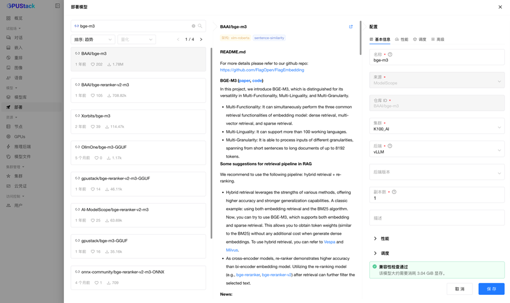Open the 集群 K100_AI dropdown
This screenshot has height=303, width=510.
pos(437,126)
